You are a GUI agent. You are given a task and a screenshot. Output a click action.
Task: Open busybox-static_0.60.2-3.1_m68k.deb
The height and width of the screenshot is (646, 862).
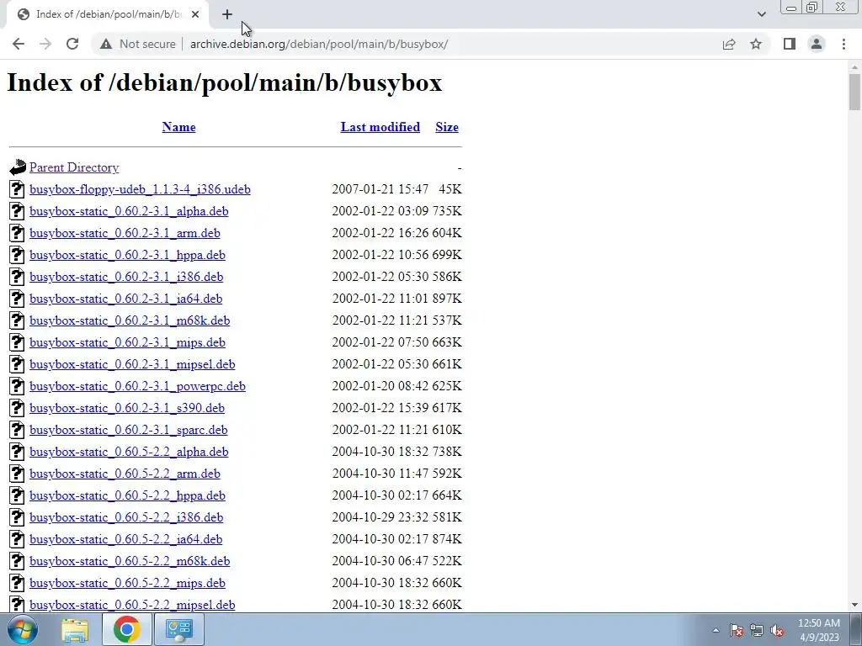tap(130, 320)
